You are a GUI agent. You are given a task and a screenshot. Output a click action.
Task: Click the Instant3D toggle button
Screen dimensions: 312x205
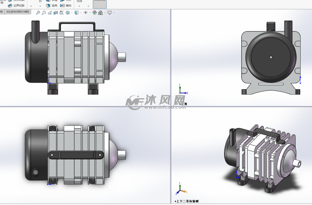[x=100, y=3]
